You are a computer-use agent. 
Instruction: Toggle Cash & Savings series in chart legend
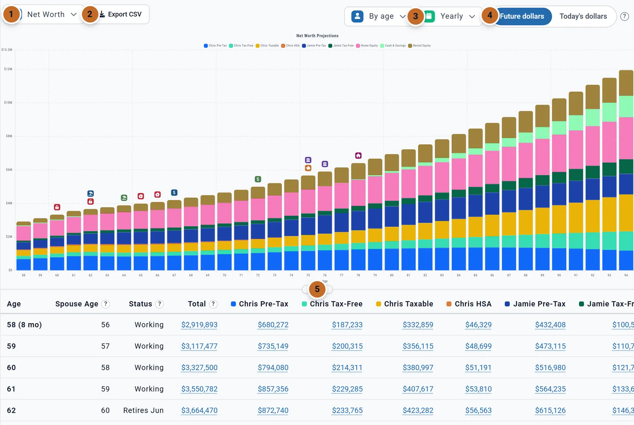[x=393, y=46]
